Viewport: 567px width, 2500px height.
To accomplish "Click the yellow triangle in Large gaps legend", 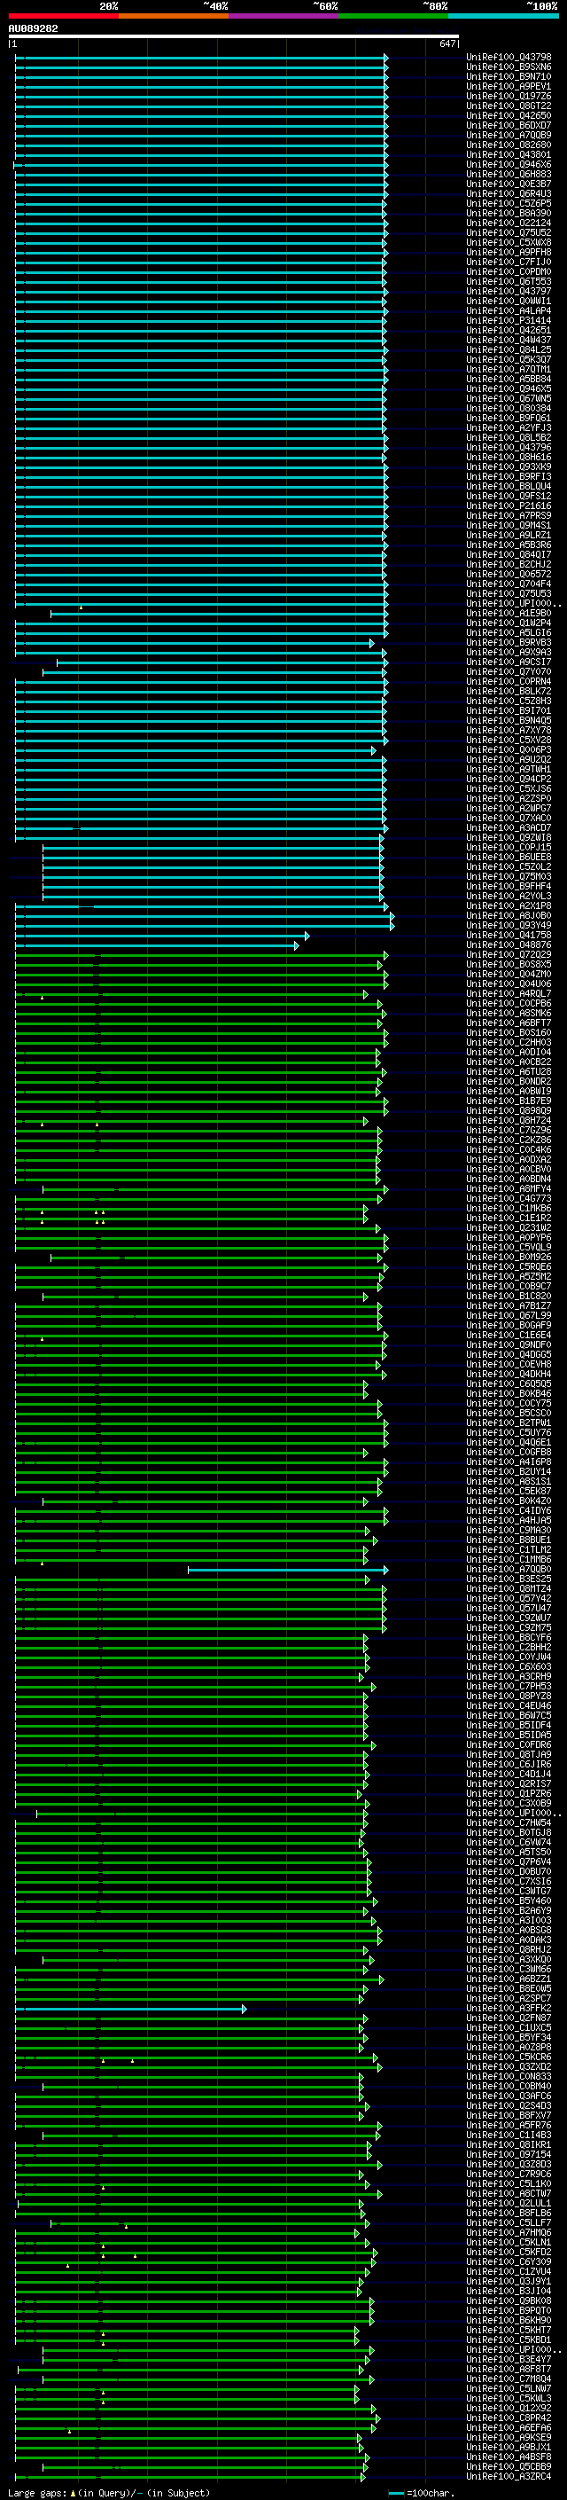I will [x=73, y=2492].
